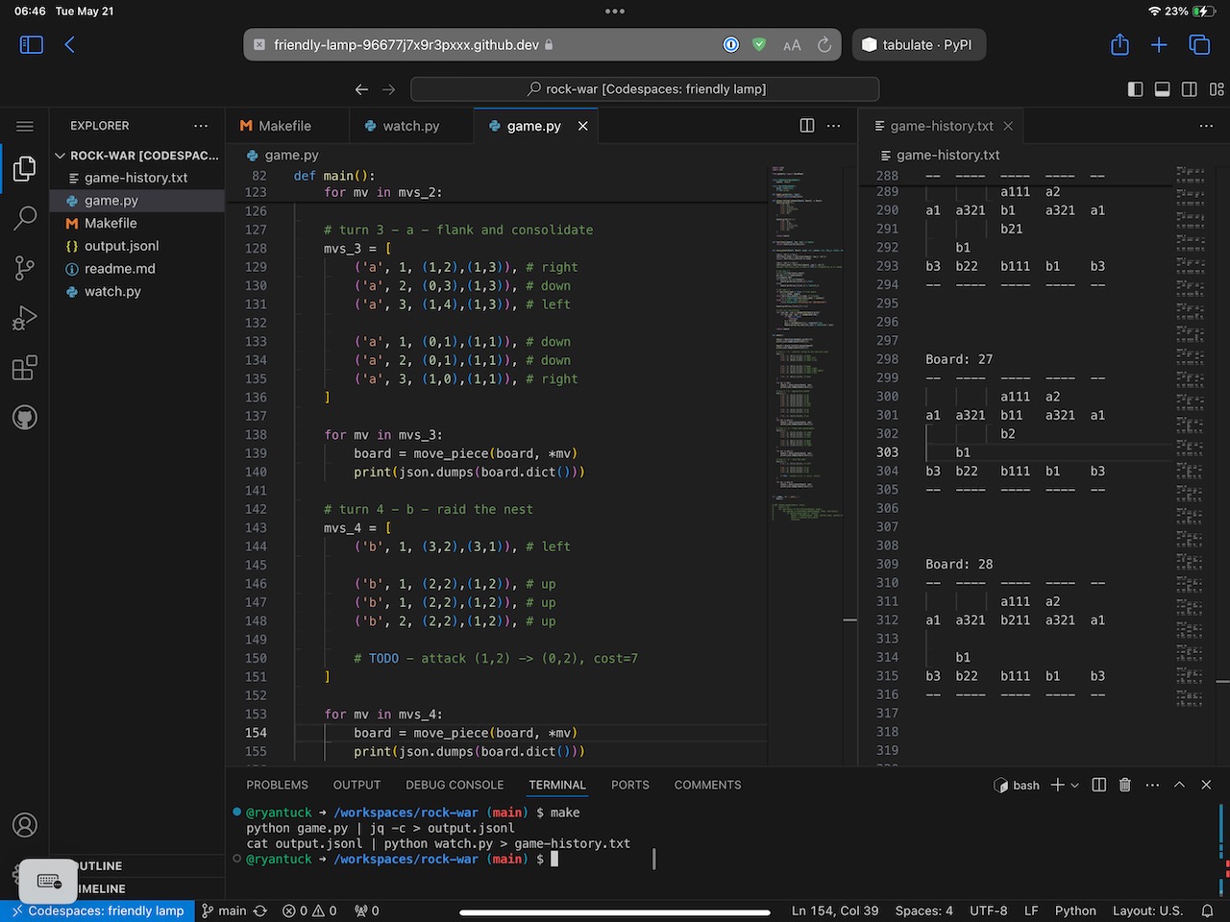Image resolution: width=1230 pixels, height=922 pixels.
Task: Open the Extensions view
Action: [x=25, y=368]
